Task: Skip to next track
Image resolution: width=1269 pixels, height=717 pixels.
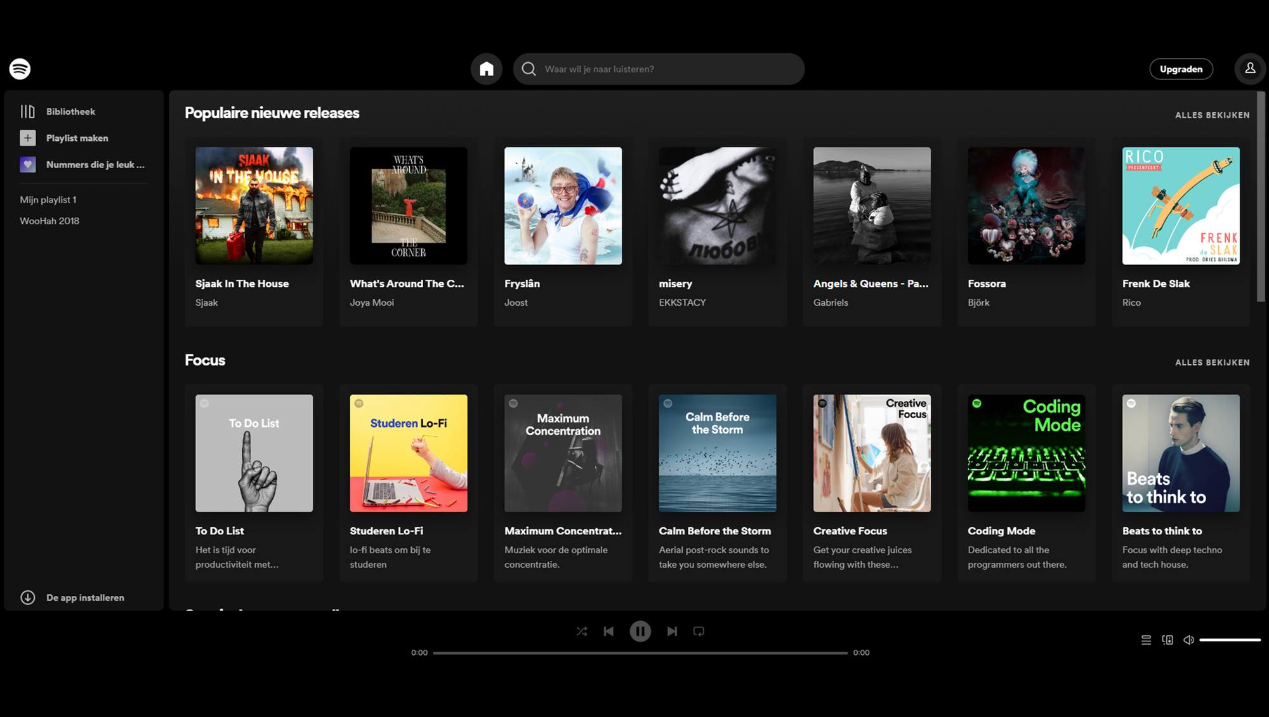Action: 672,631
